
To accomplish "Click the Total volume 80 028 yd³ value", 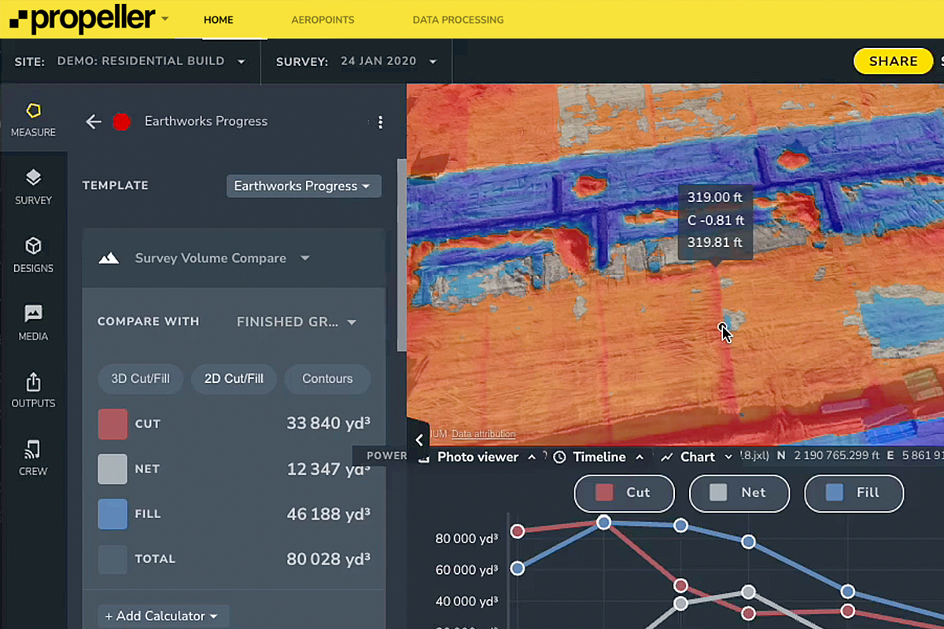I will point(328,559).
